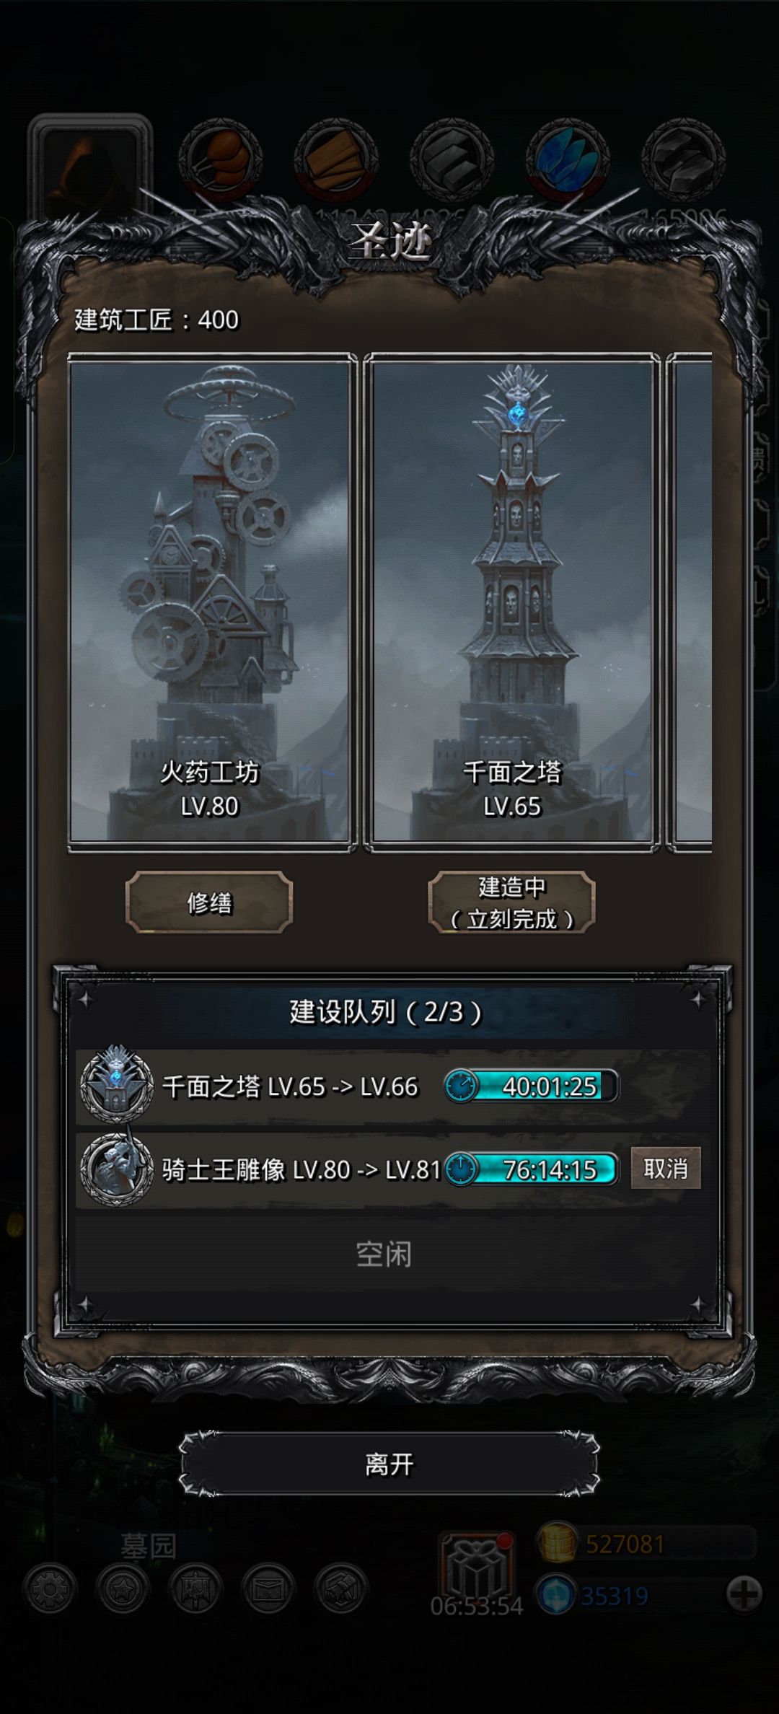Tap the 千面之塔 queue entry icon

click(x=115, y=1084)
